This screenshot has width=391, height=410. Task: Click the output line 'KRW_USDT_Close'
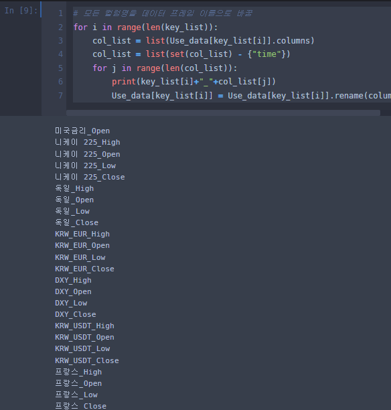(87, 360)
